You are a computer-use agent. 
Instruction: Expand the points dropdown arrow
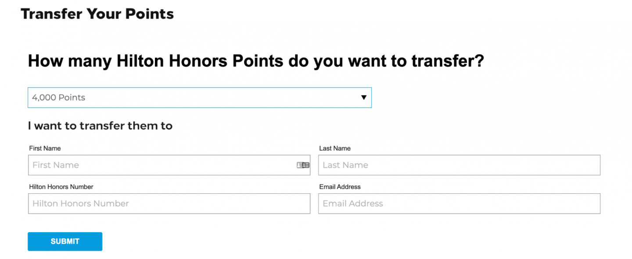click(363, 97)
